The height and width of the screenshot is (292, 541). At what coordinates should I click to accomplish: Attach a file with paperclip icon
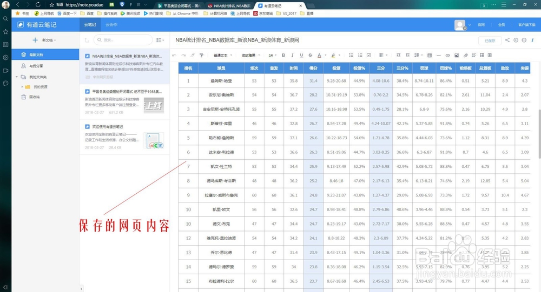[465, 55]
